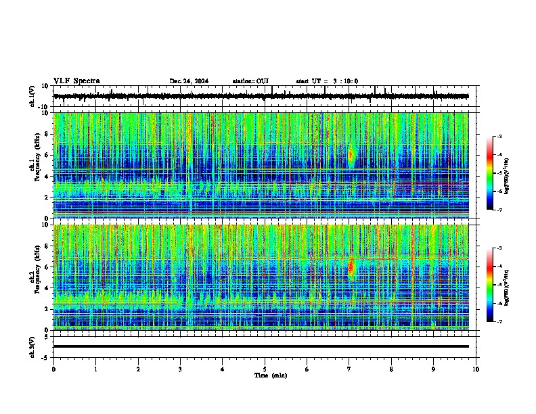536x414 pixels.
Task: Click the ch.1 "Frequency (kHz)" axis label
Action: point(37,157)
